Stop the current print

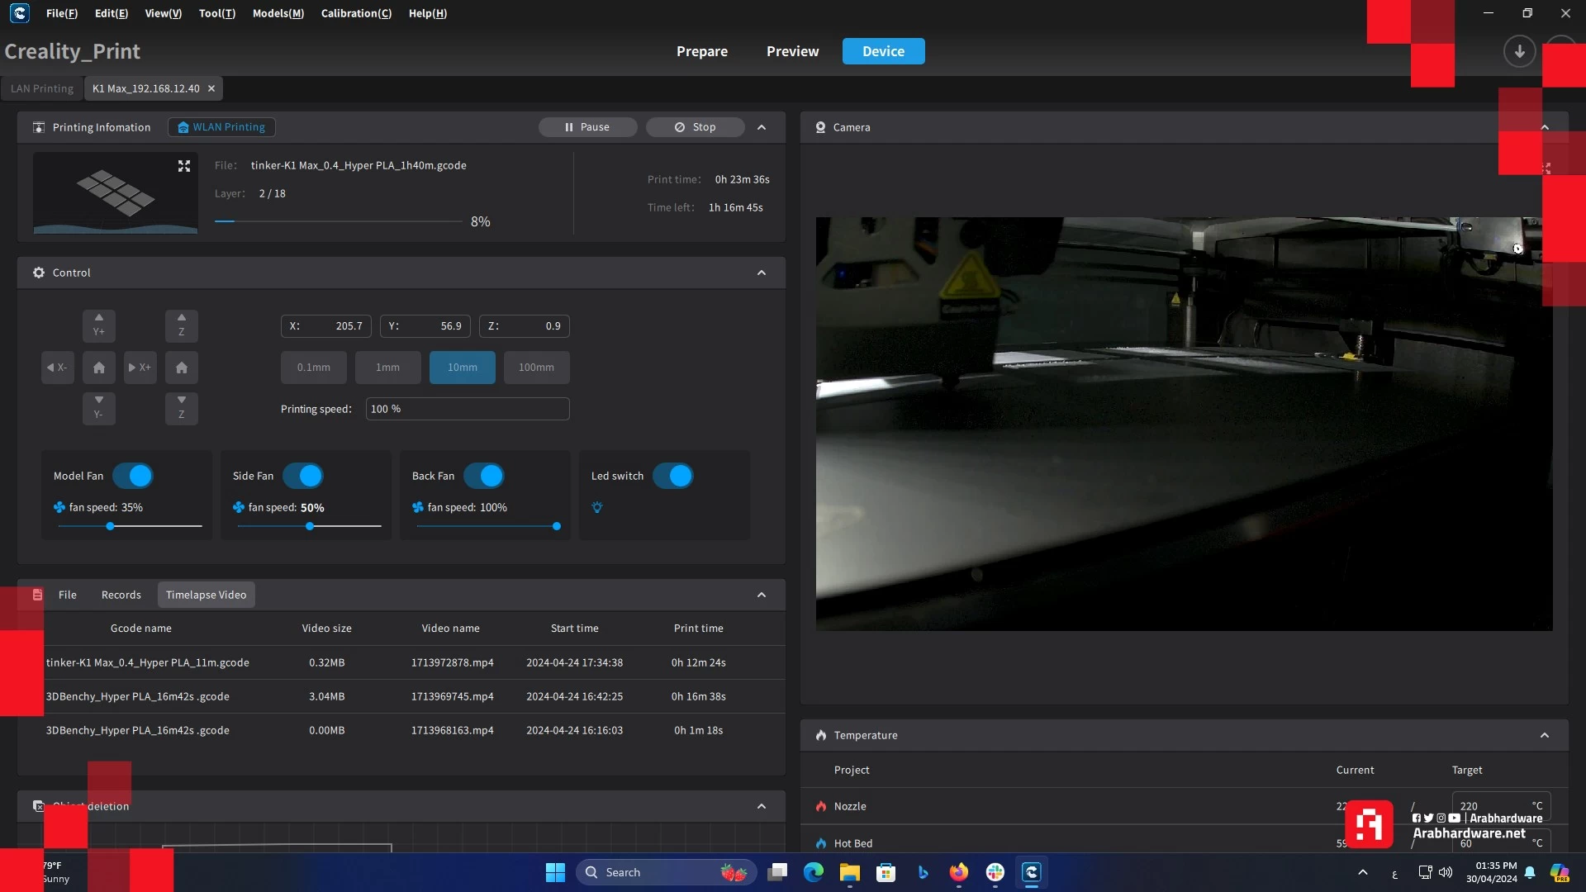tap(695, 127)
